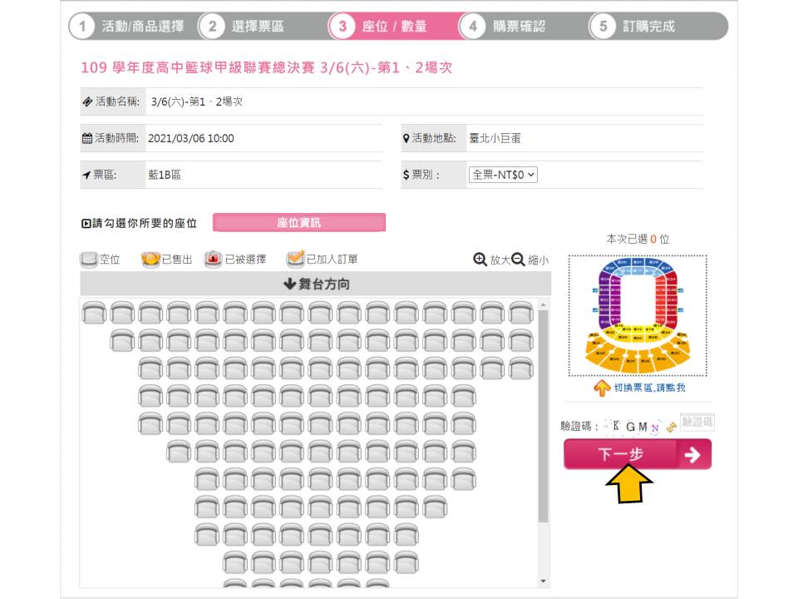Click the orange up-arrow switch-zone icon

602,389
